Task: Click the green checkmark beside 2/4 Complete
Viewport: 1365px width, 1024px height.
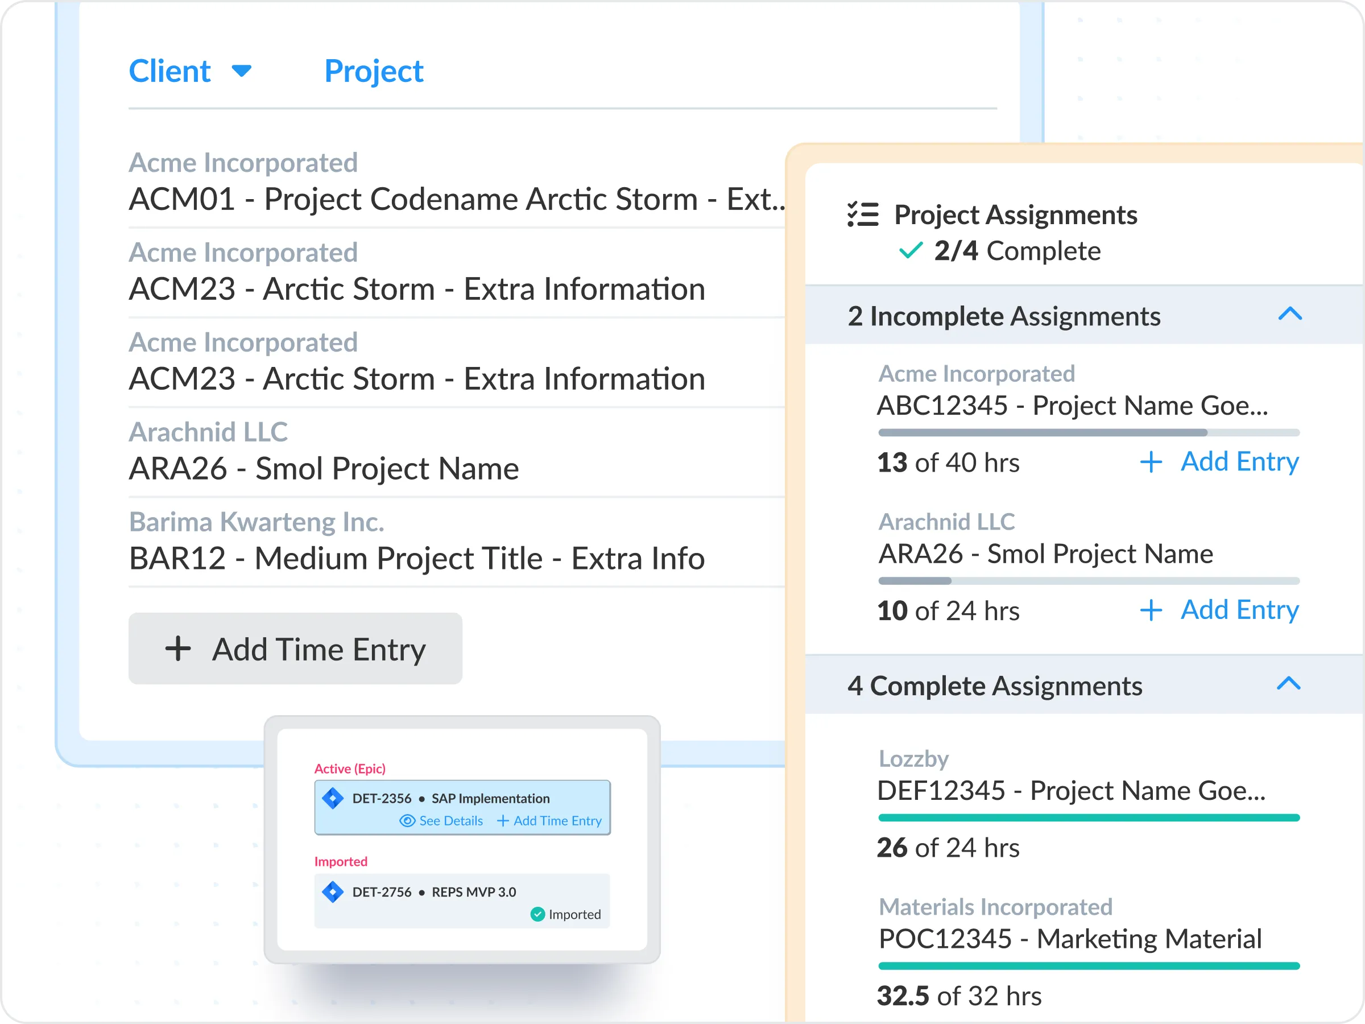Action: click(910, 251)
